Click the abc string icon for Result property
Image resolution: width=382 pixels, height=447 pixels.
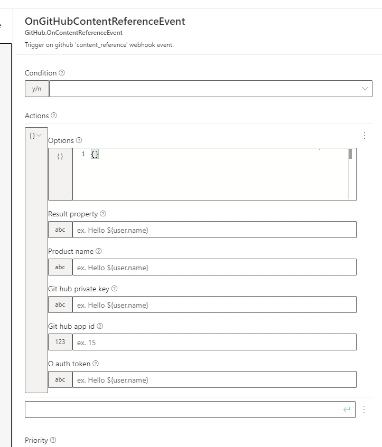tap(60, 230)
